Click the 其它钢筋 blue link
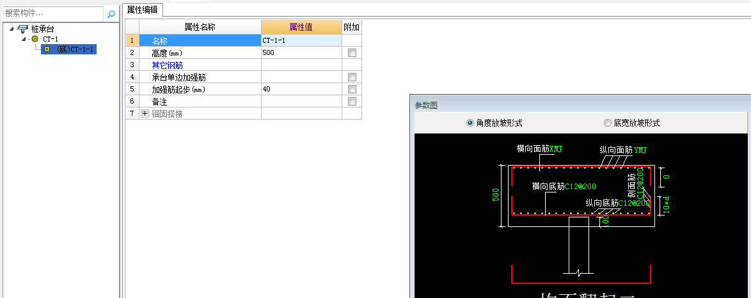The image size is (751, 298). tap(167, 65)
